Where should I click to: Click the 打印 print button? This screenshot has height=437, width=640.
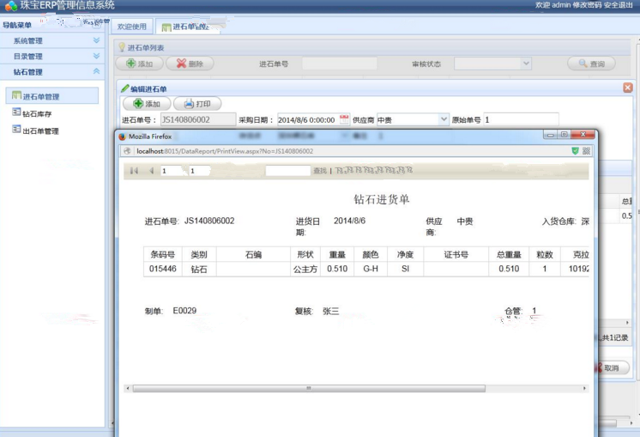coord(196,104)
